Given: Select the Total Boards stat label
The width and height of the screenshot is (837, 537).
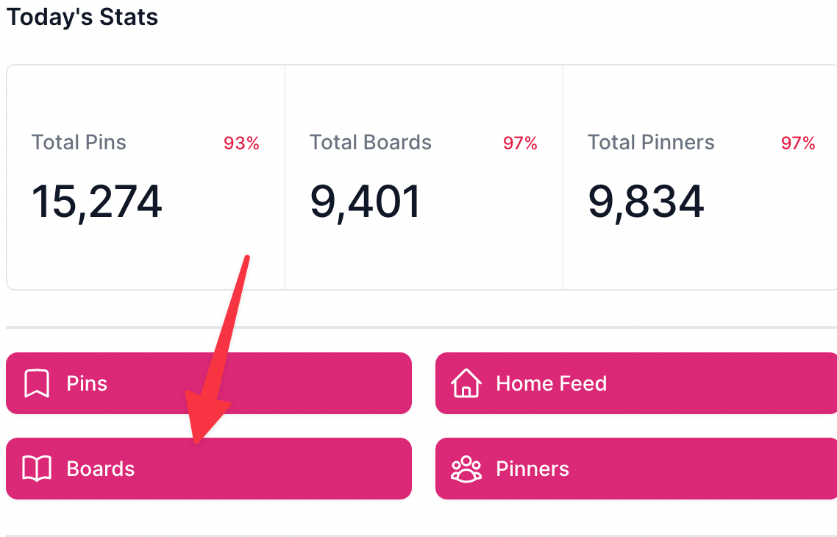Looking at the screenshot, I should click(371, 143).
